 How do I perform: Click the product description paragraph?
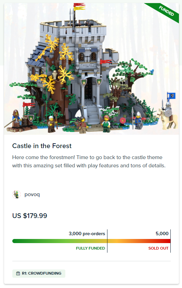[89, 161]
